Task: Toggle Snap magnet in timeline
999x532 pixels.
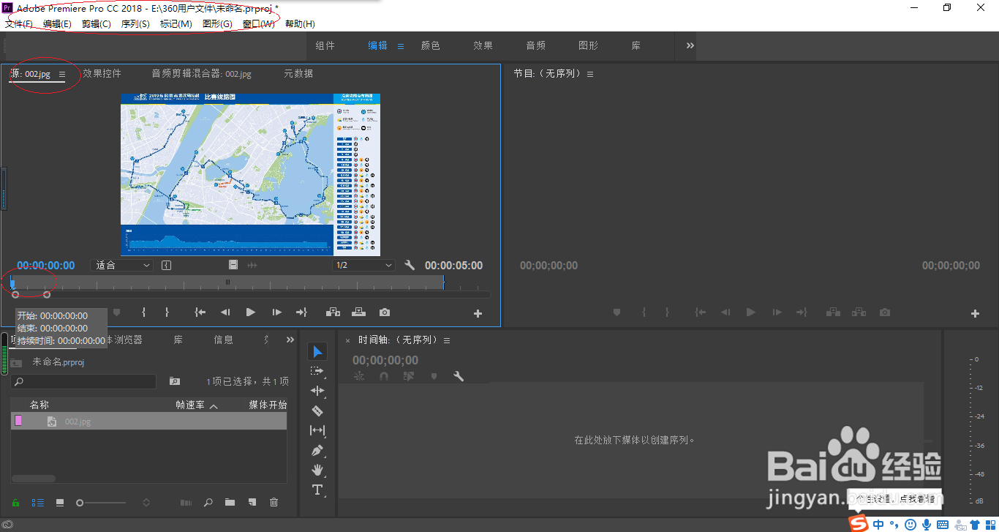Action: tap(383, 376)
